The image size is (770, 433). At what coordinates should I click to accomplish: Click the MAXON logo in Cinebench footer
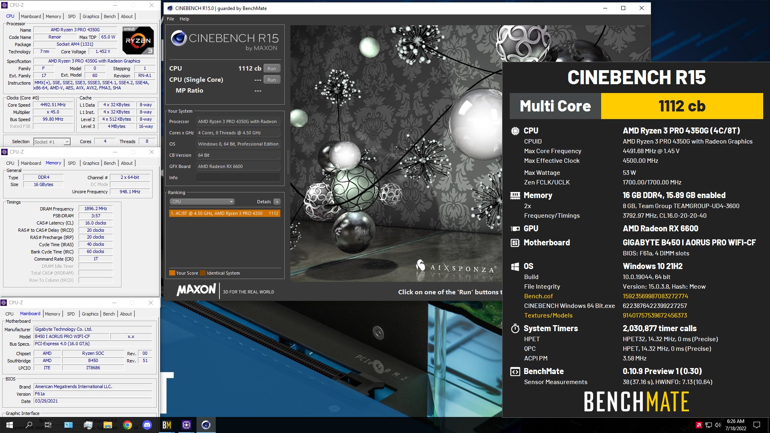tap(196, 290)
